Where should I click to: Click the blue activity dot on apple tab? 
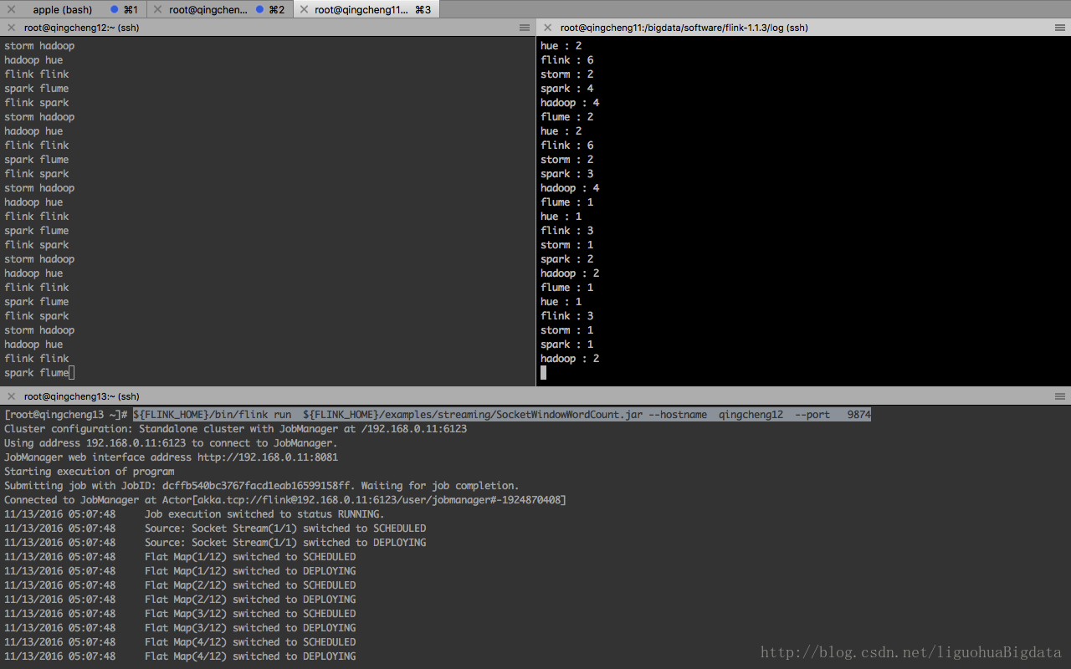[114, 9]
